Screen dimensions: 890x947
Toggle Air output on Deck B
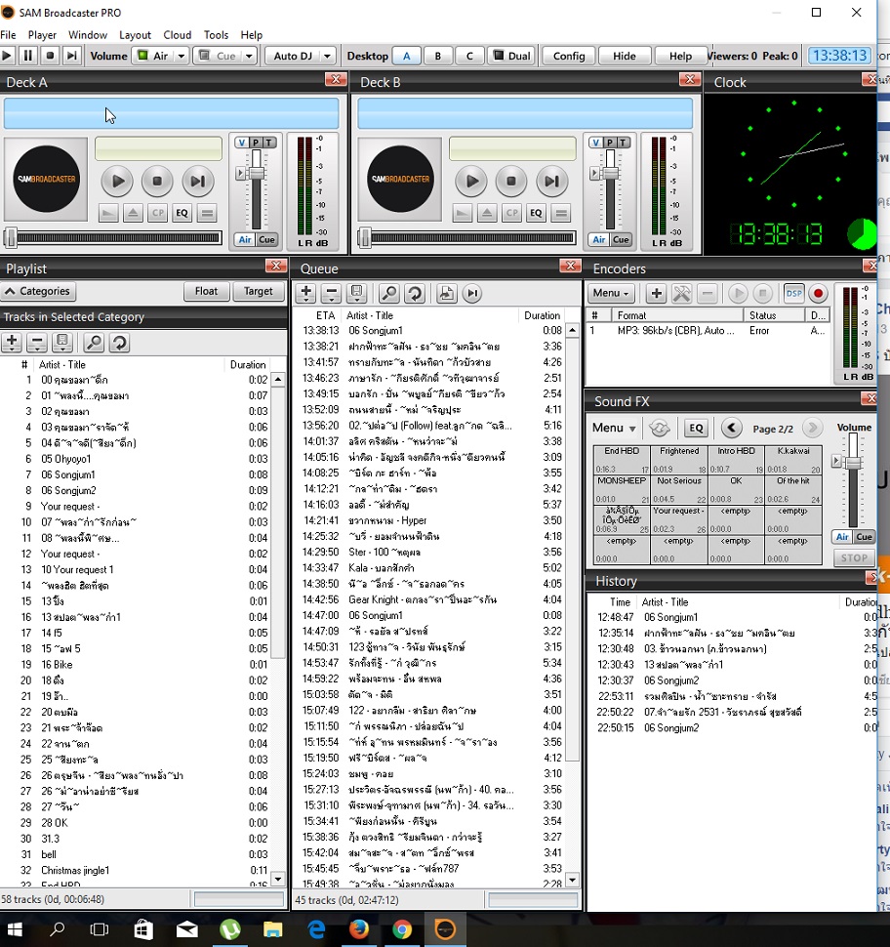[598, 240]
